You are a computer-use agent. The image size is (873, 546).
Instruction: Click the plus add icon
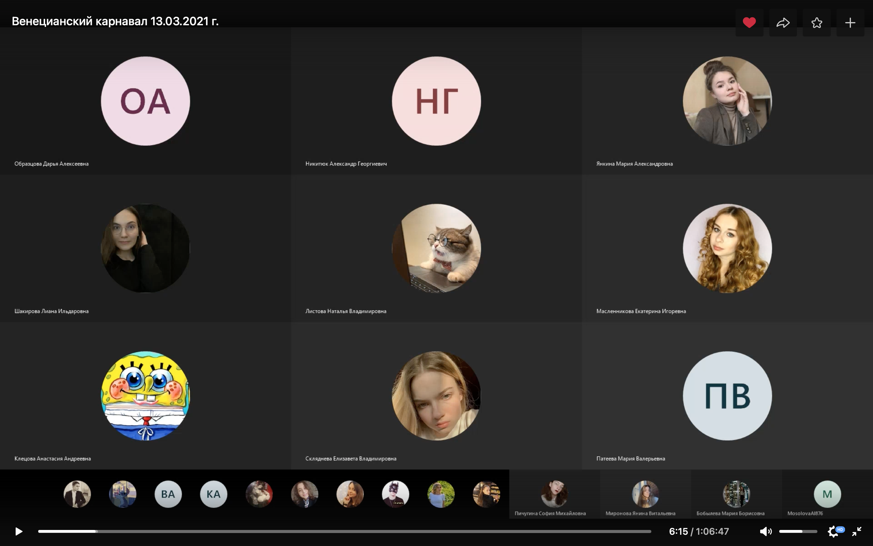[x=850, y=23]
